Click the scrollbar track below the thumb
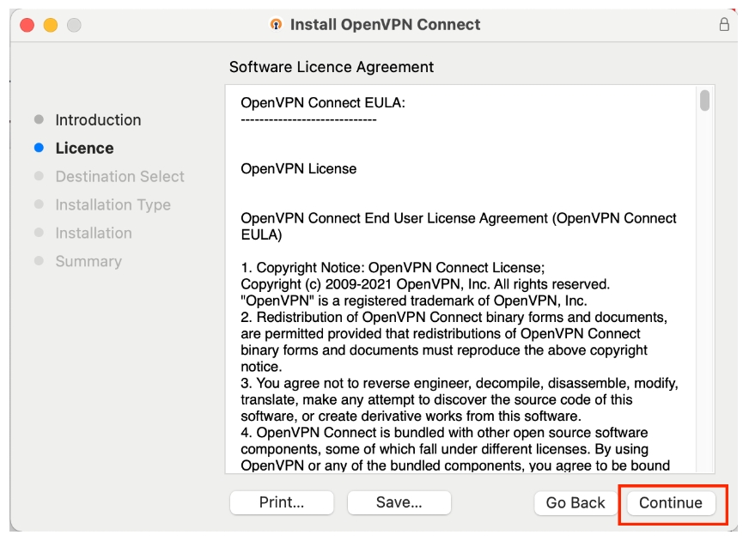 pyautogui.click(x=704, y=301)
